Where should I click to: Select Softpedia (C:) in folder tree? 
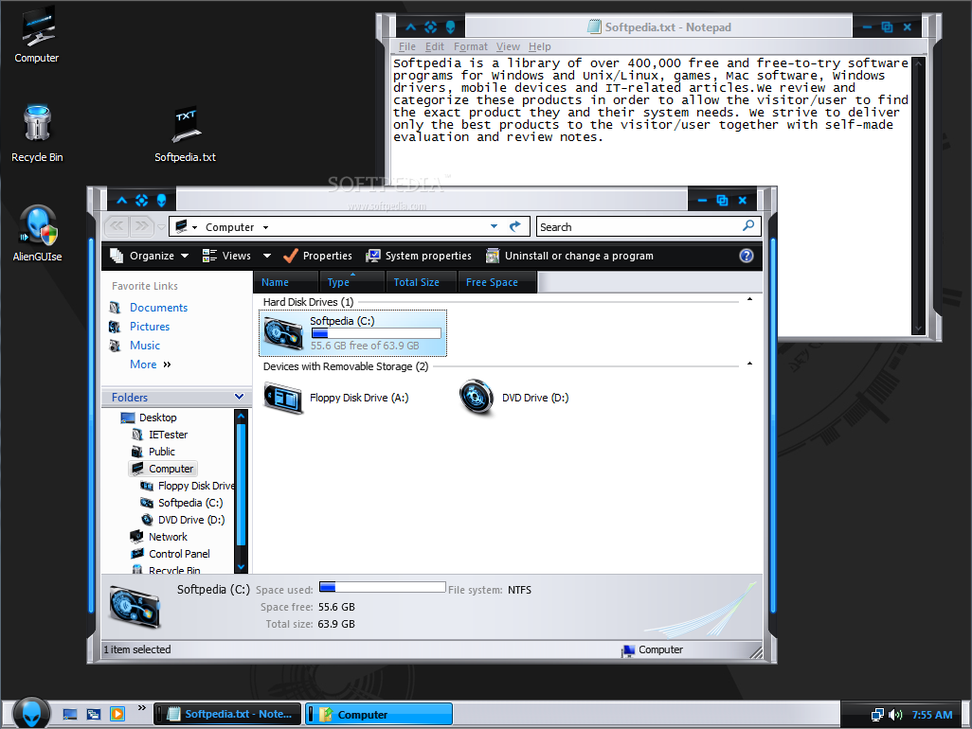(182, 503)
